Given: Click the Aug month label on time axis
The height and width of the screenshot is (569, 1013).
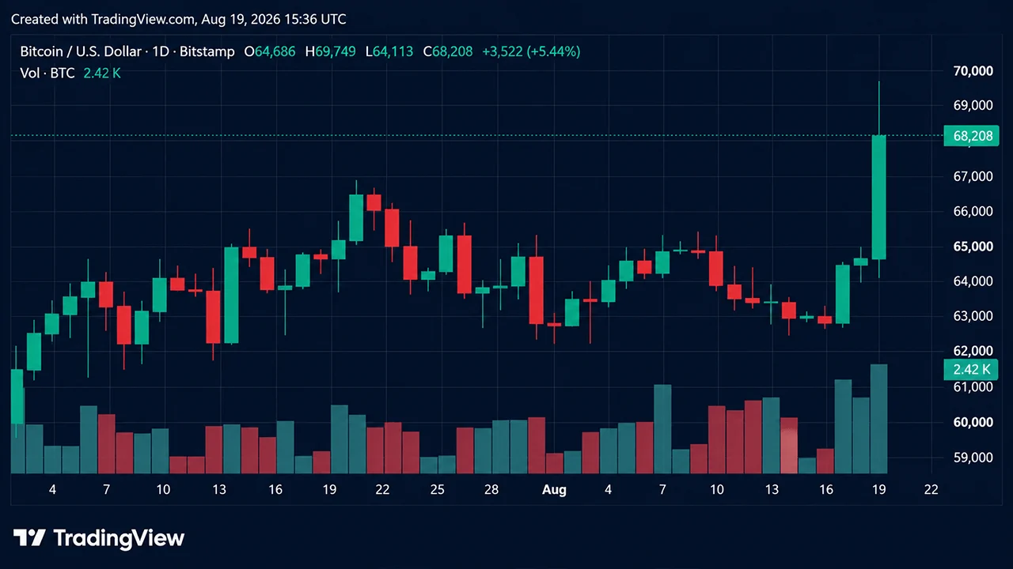Looking at the screenshot, I should click(x=554, y=490).
